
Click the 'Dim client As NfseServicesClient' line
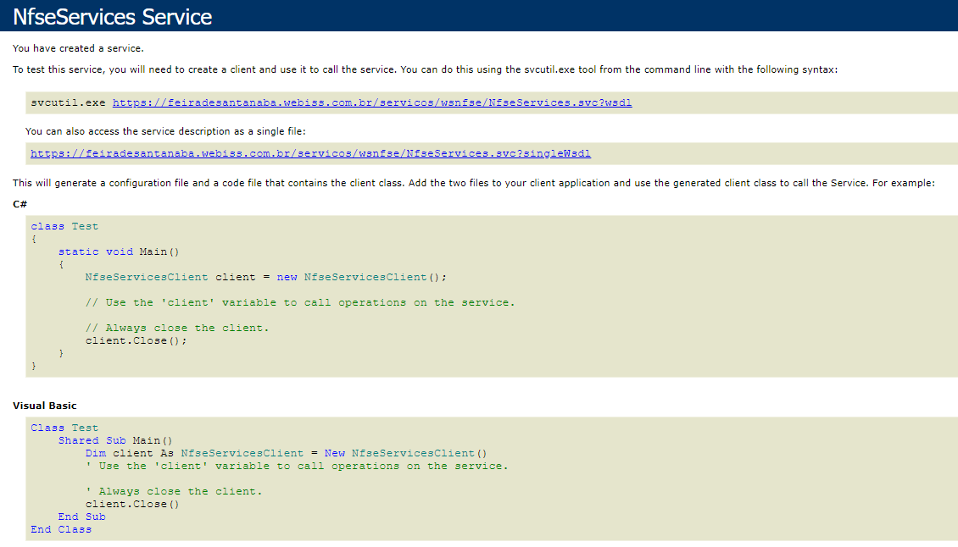[x=286, y=453]
